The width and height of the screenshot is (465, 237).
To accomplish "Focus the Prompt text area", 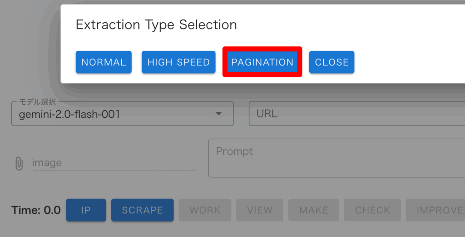I will pos(336,158).
